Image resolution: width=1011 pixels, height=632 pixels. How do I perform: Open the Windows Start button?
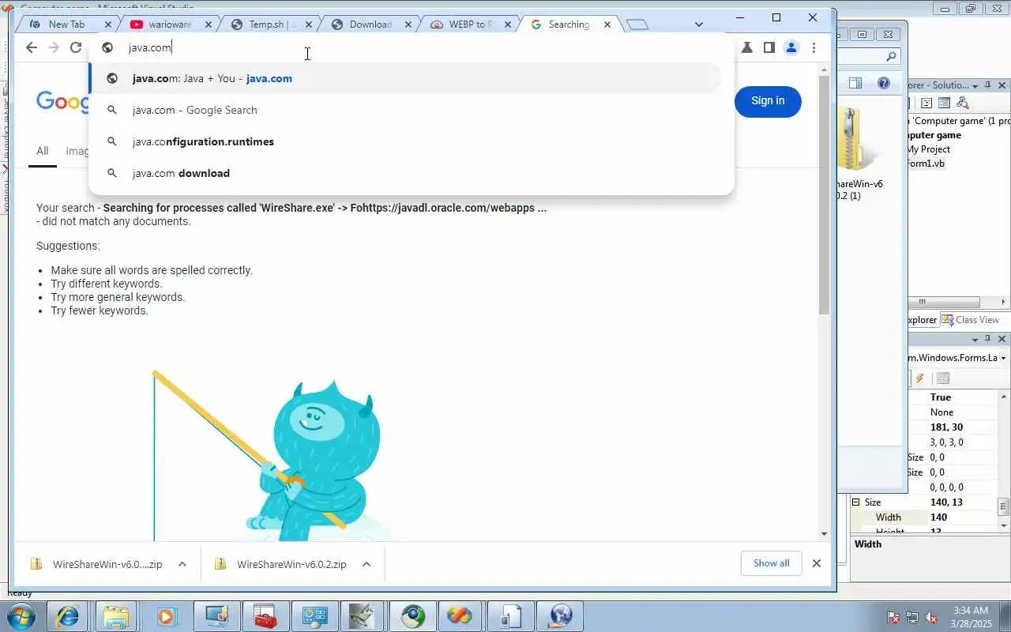21,616
